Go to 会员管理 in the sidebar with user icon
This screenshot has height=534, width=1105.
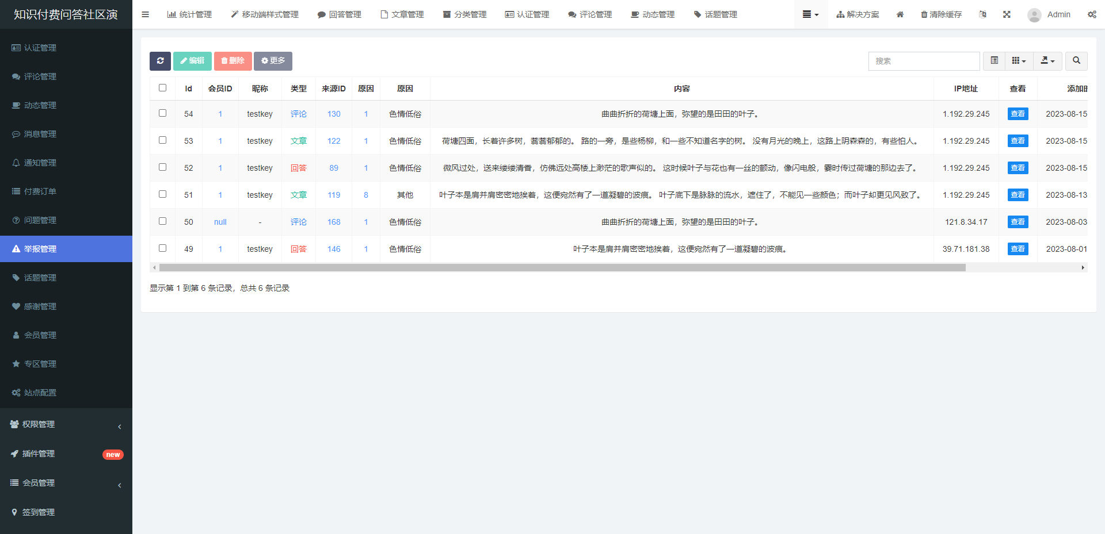[x=40, y=335]
